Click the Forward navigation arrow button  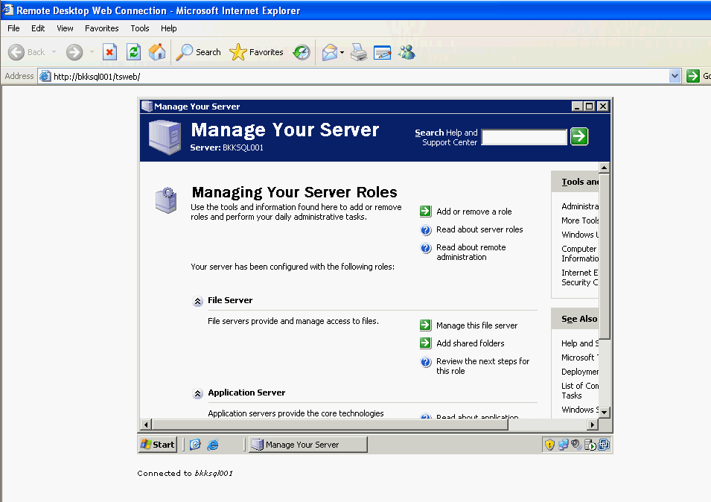click(74, 52)
